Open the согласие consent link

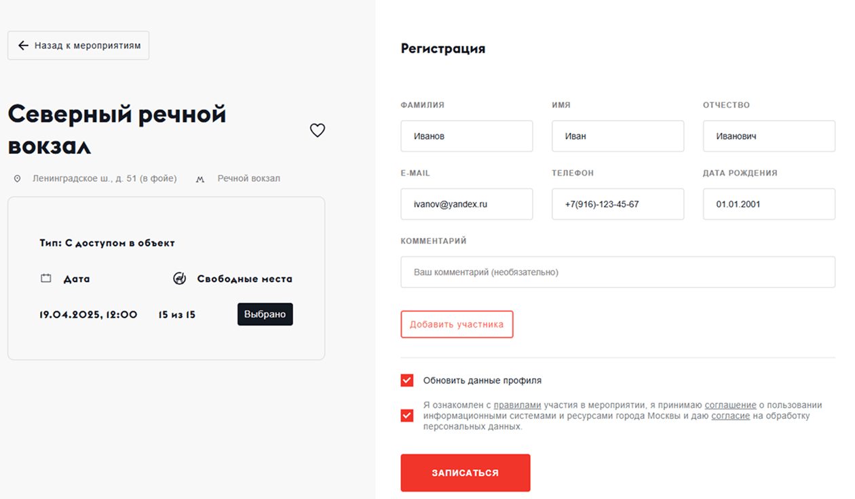pos(730,416)
